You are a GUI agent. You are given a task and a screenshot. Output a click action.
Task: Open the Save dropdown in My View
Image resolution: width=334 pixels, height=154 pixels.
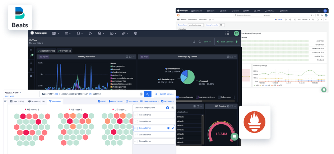[207, 42]
